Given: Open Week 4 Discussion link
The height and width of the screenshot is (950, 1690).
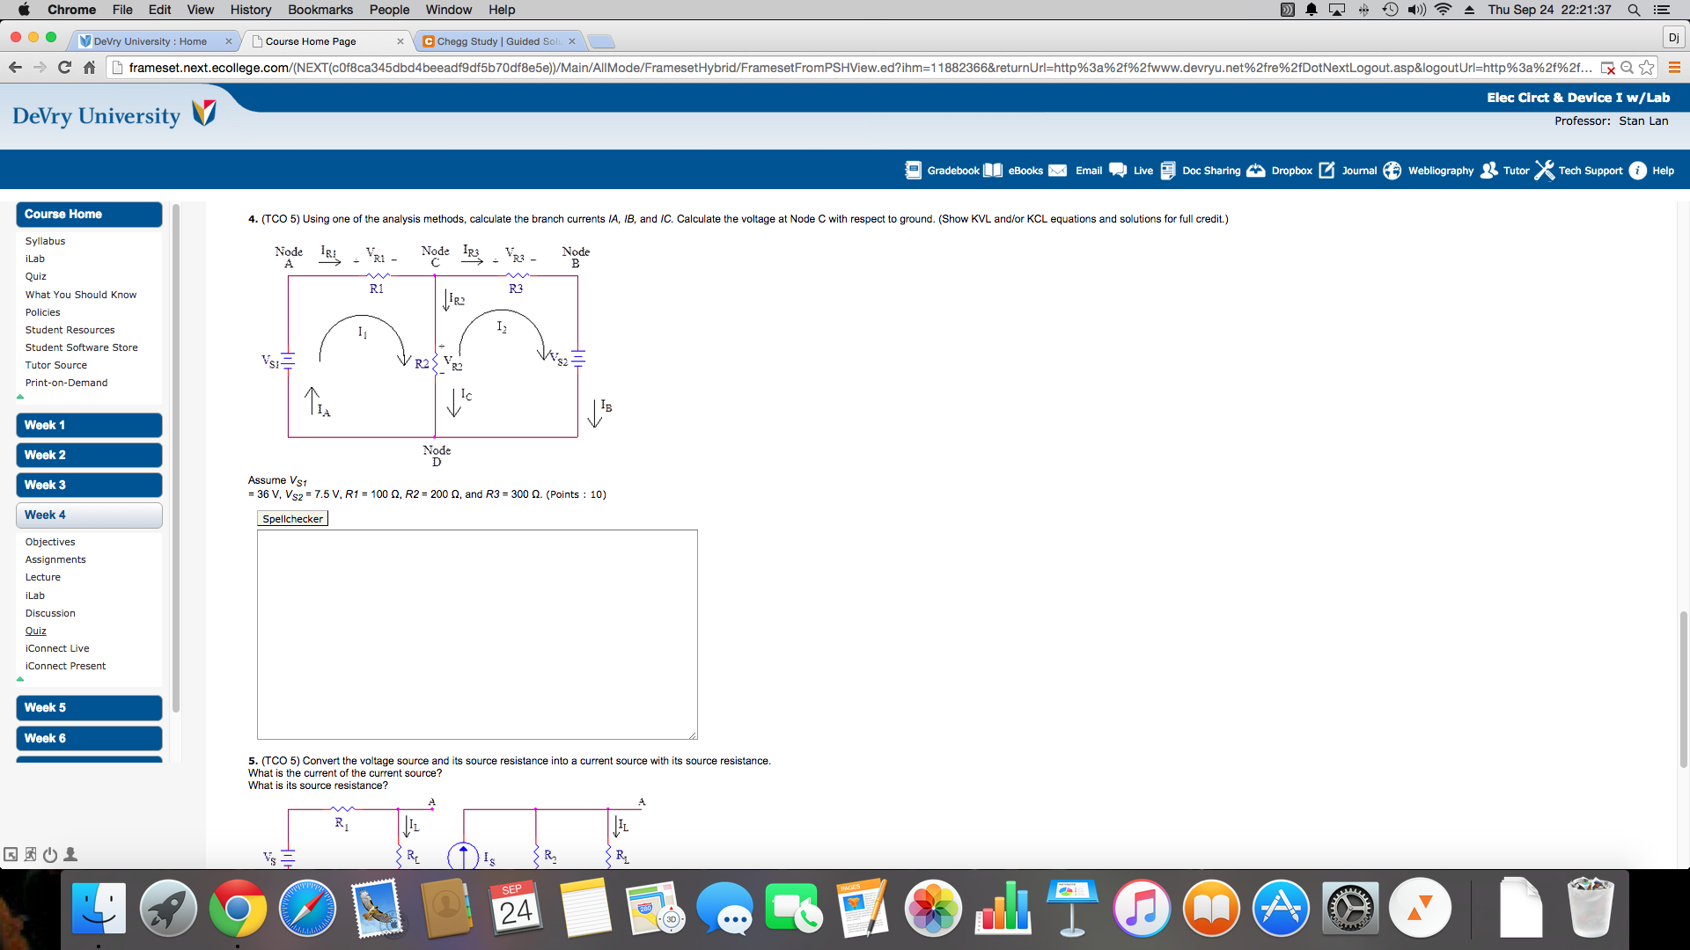Looking at the screenshot, I should tap(50, 613).
